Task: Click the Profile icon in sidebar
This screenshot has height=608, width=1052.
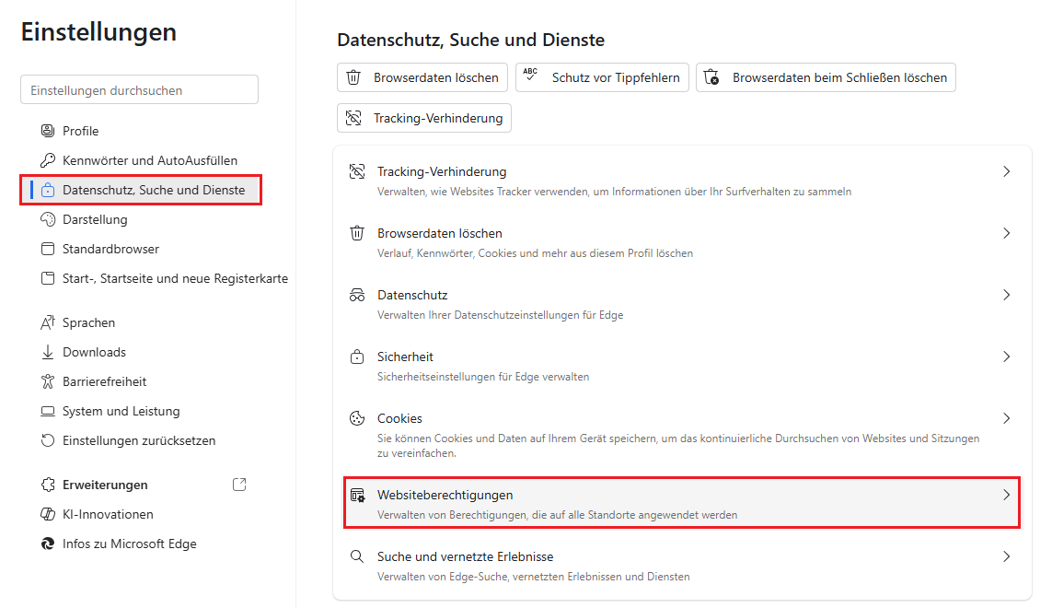Action: [x=48, y=131]
